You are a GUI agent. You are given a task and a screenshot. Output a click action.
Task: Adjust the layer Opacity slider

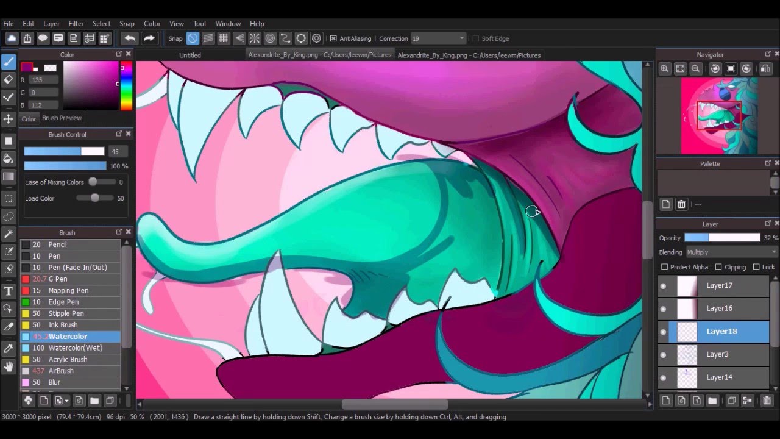point(723,238)
